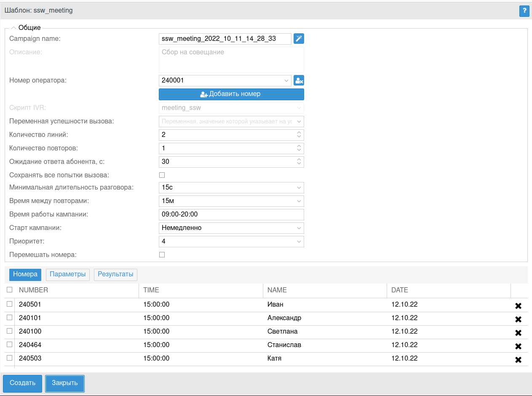This screenshot has height=396, width=532.
Task: Delete the row for Иван
Action: coord(518,306)
